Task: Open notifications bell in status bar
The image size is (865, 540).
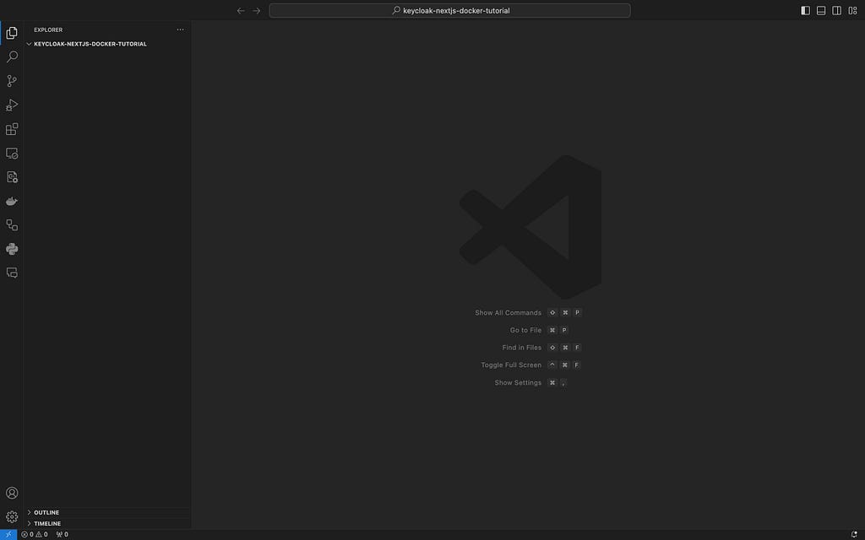Action: tap(854, 534)
